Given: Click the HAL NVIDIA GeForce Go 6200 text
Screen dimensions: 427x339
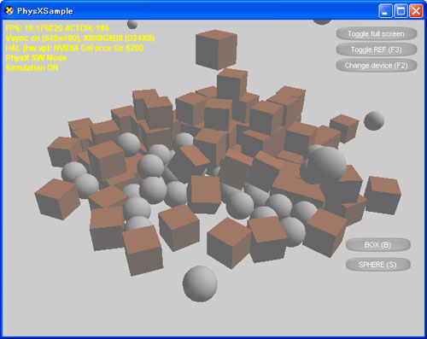Looking at the screenshot, I should click(74, 48).
